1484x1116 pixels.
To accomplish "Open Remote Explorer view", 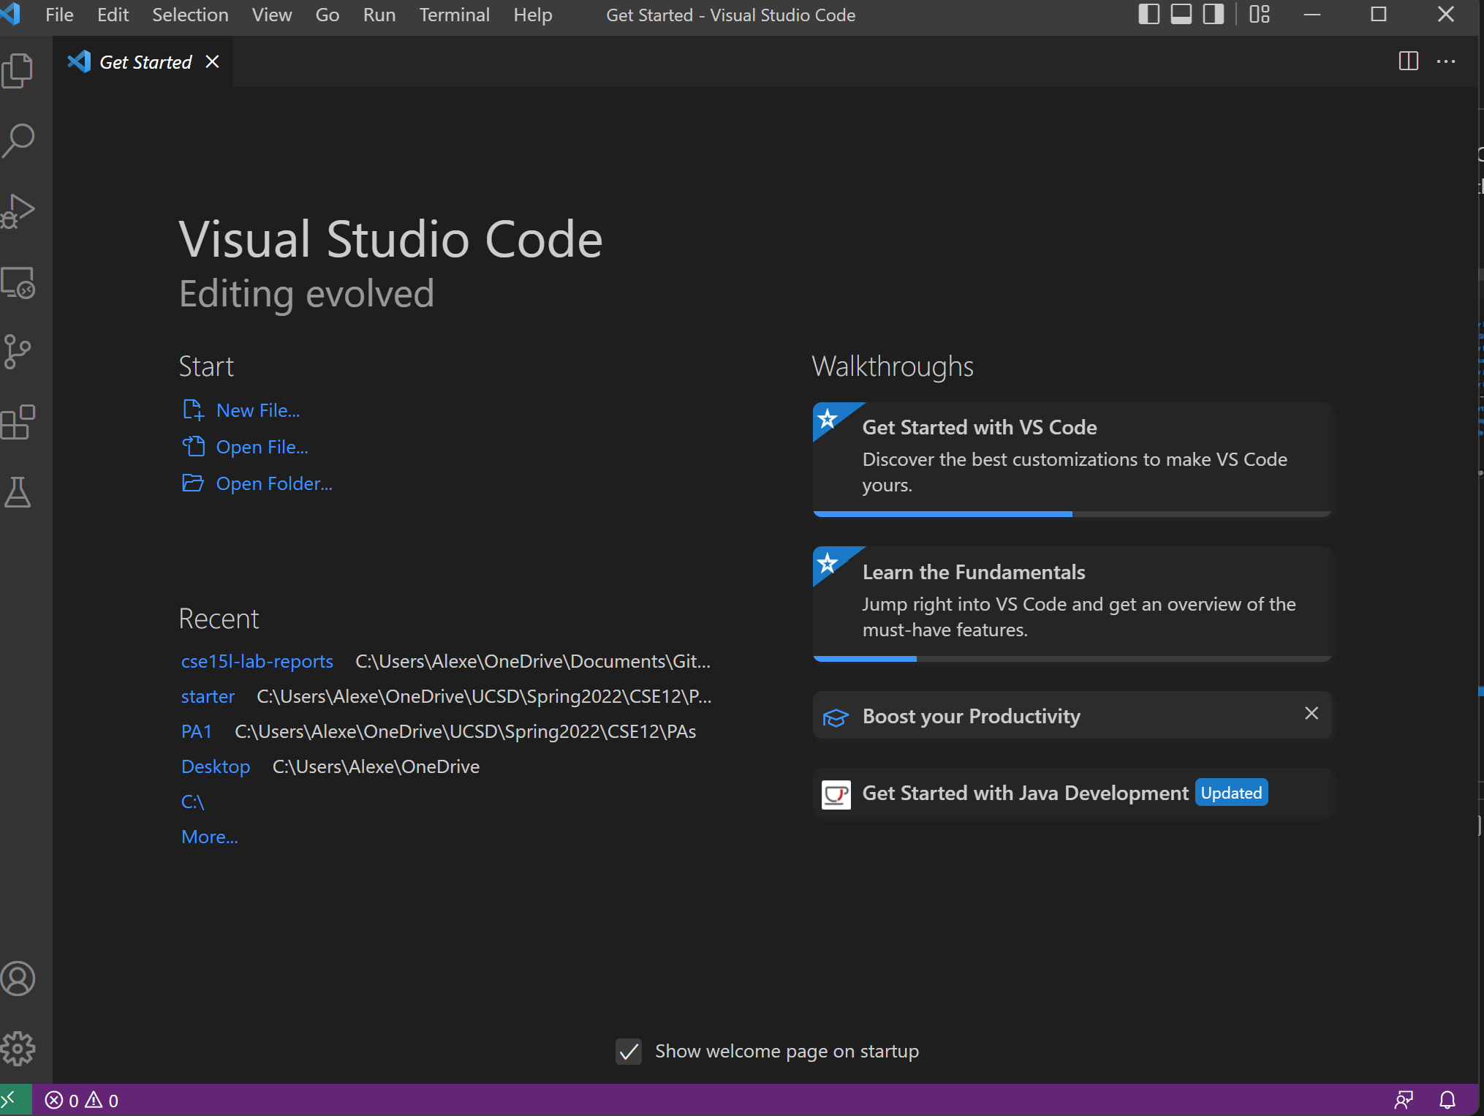I will click(x=18, y=282).
